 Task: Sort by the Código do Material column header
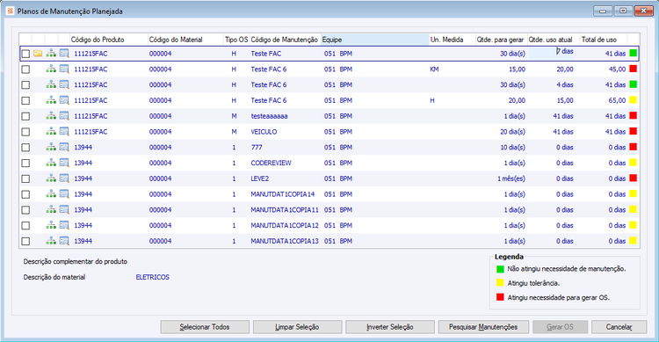click(185, 40)
